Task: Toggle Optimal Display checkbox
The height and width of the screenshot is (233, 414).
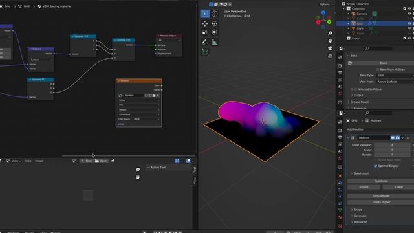Action: (x=375, y=166)
